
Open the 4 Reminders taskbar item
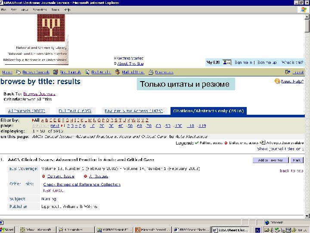click(x=76, y=230)
